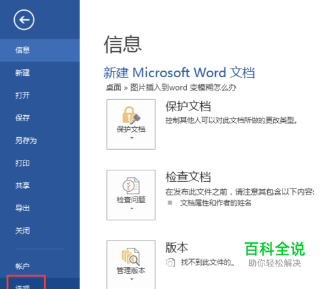Click the 保护文档 section heading

click(x=188, y=107)
